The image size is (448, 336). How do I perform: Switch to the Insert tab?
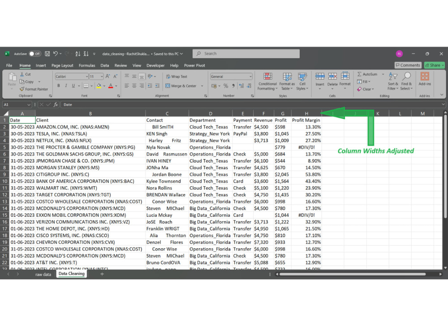pyautogui.click(x=41, y=65)
